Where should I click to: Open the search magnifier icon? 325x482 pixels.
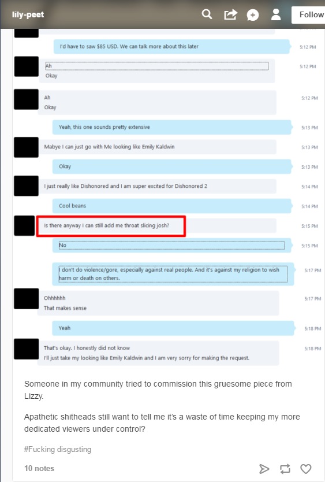207,14
